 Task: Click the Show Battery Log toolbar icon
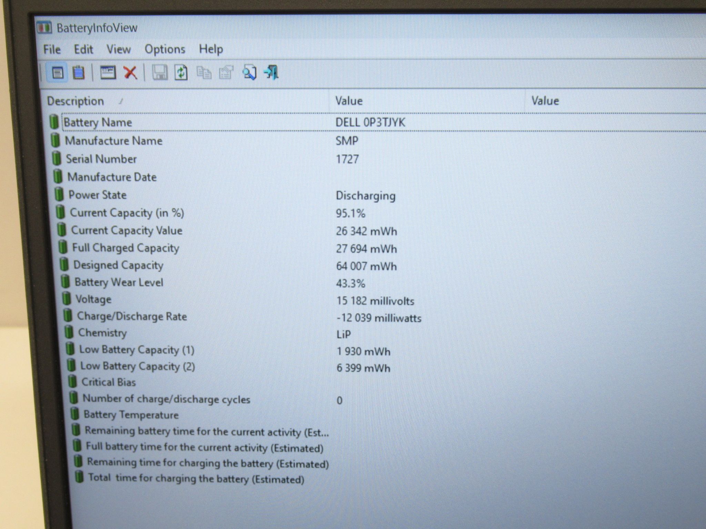pyautogui.click(x=79, y=73)
